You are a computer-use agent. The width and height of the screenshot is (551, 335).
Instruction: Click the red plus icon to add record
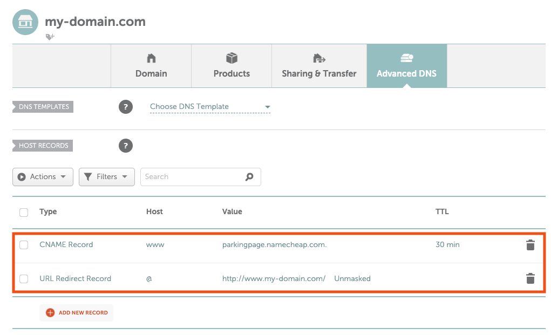pyautogui.click(x=50, y=313)
